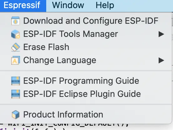
Task: Click the ESP-IDF Programming Guide book icon
Action: tap(16, 81)
